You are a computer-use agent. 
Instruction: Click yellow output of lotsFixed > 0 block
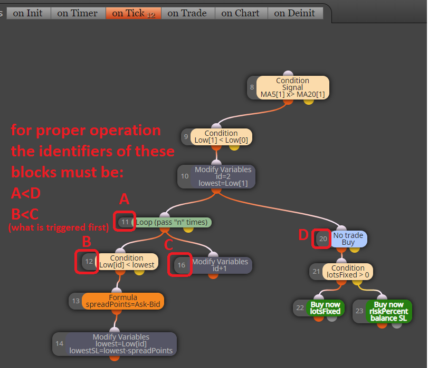tap(357, 283)
